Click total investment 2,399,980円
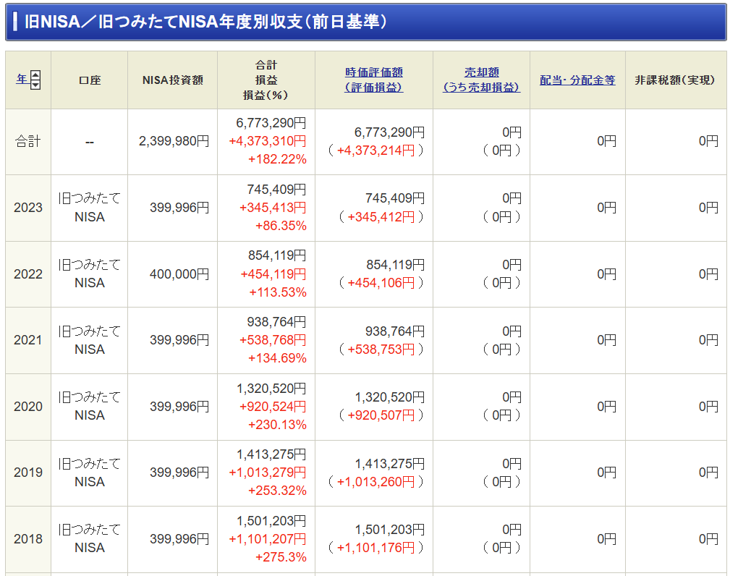 pyautogui.click(x=174, y=141)
